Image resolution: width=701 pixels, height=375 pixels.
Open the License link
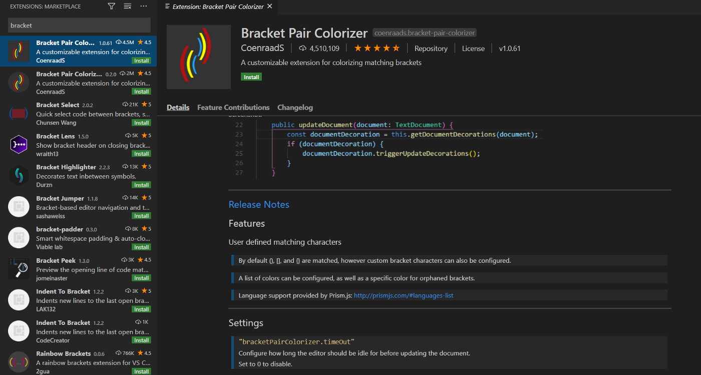click(473, 49)
